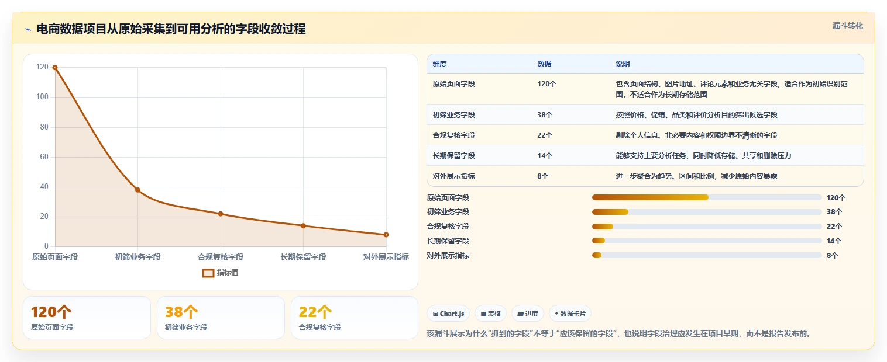
Task: Click the lightning icon beside the title
Action: (x=27, y=29)
